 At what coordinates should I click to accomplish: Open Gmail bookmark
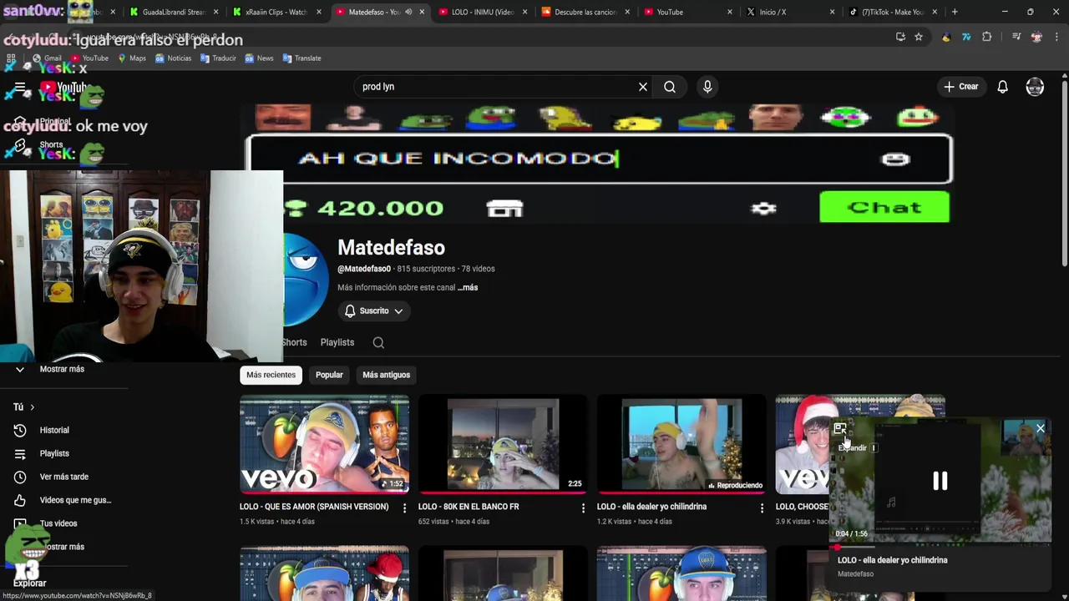[x=47, y=58]
